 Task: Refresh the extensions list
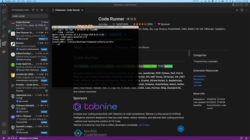coord(37,10)
